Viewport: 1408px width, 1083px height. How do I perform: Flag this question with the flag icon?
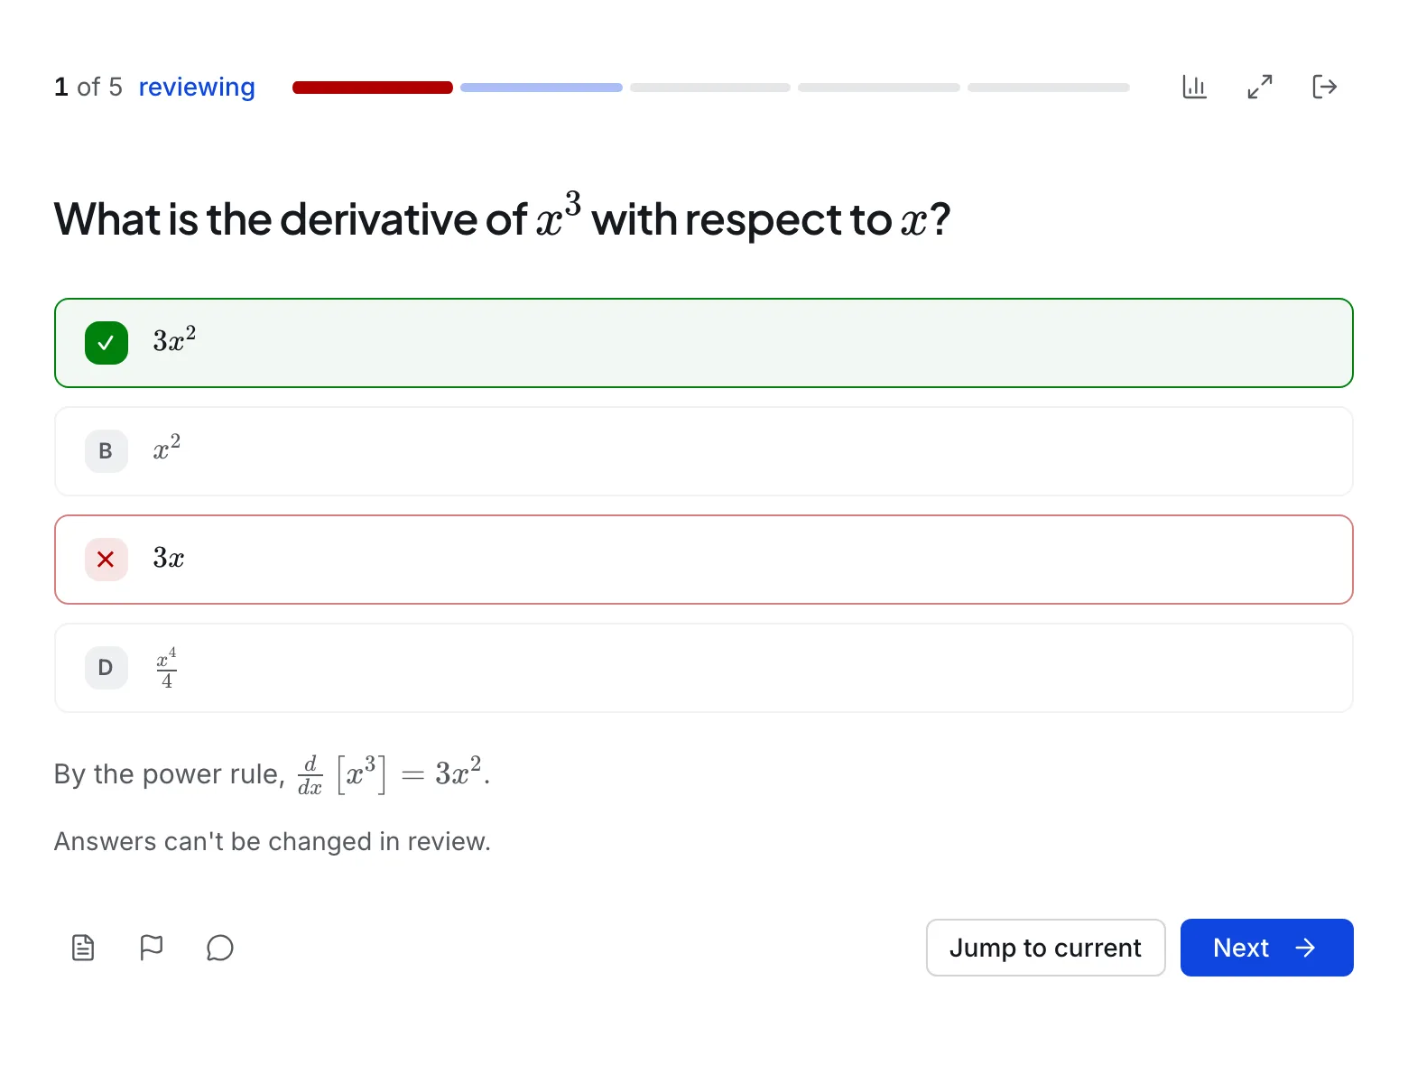click(x=152, y=948)
